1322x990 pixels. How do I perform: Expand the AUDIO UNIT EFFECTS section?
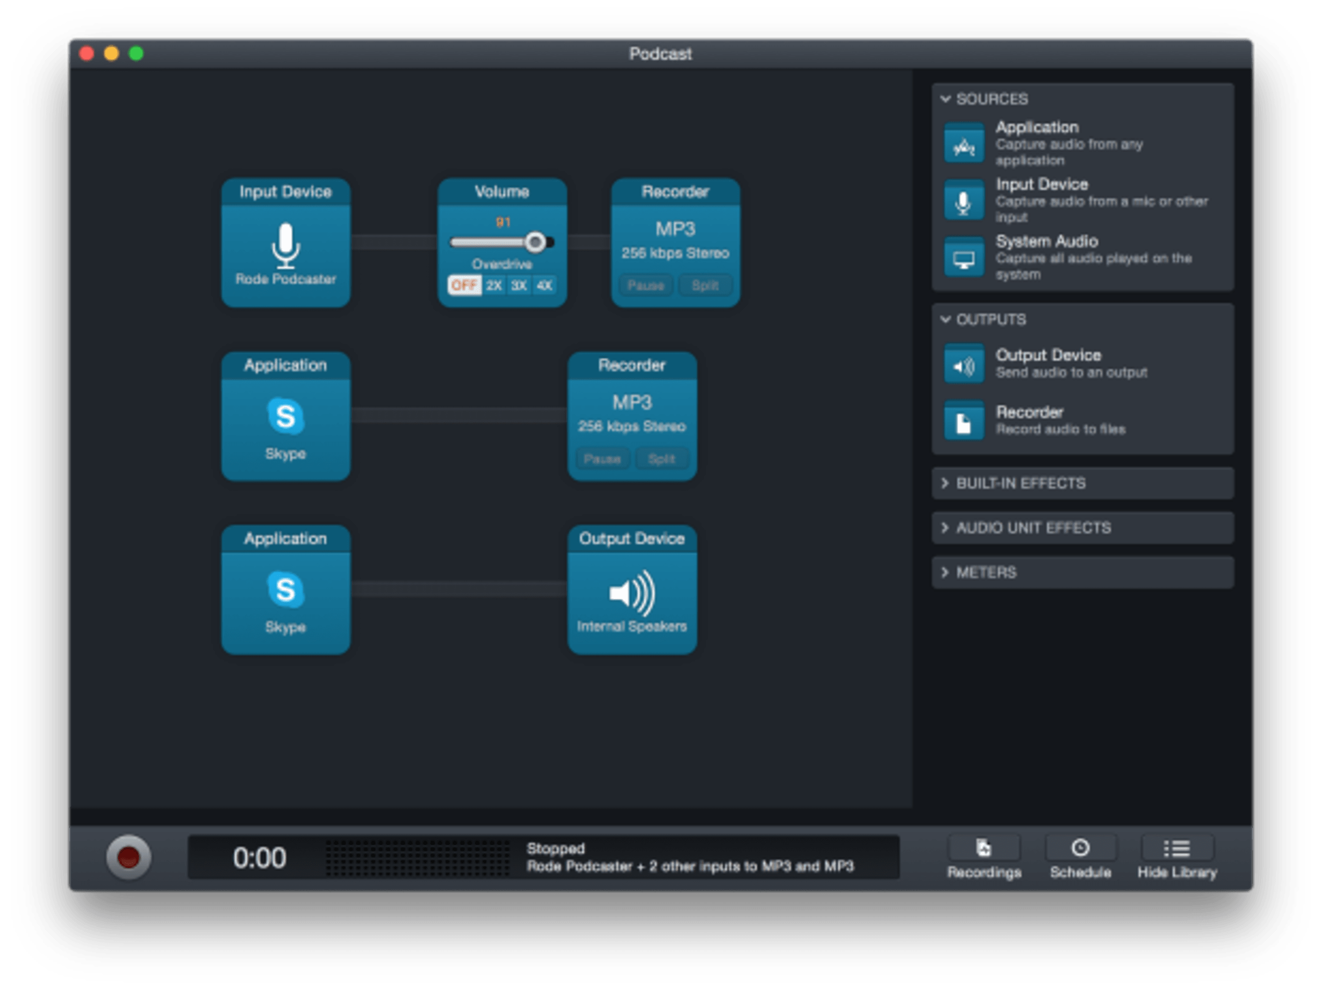coord(1082,528)
